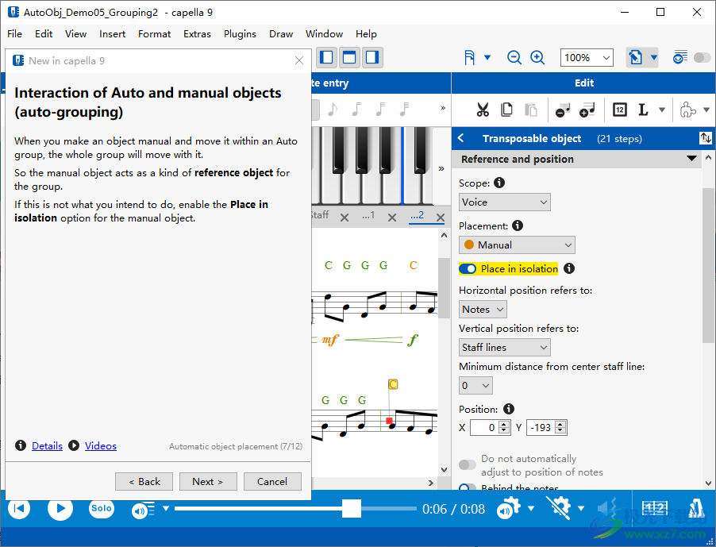716x547 pixels.
Task: Toggle the switch beside the eye icon
Action: pos(703,57)
